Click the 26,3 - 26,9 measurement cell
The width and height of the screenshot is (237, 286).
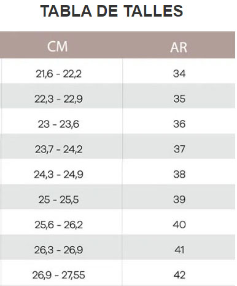[x=61, y=247]
